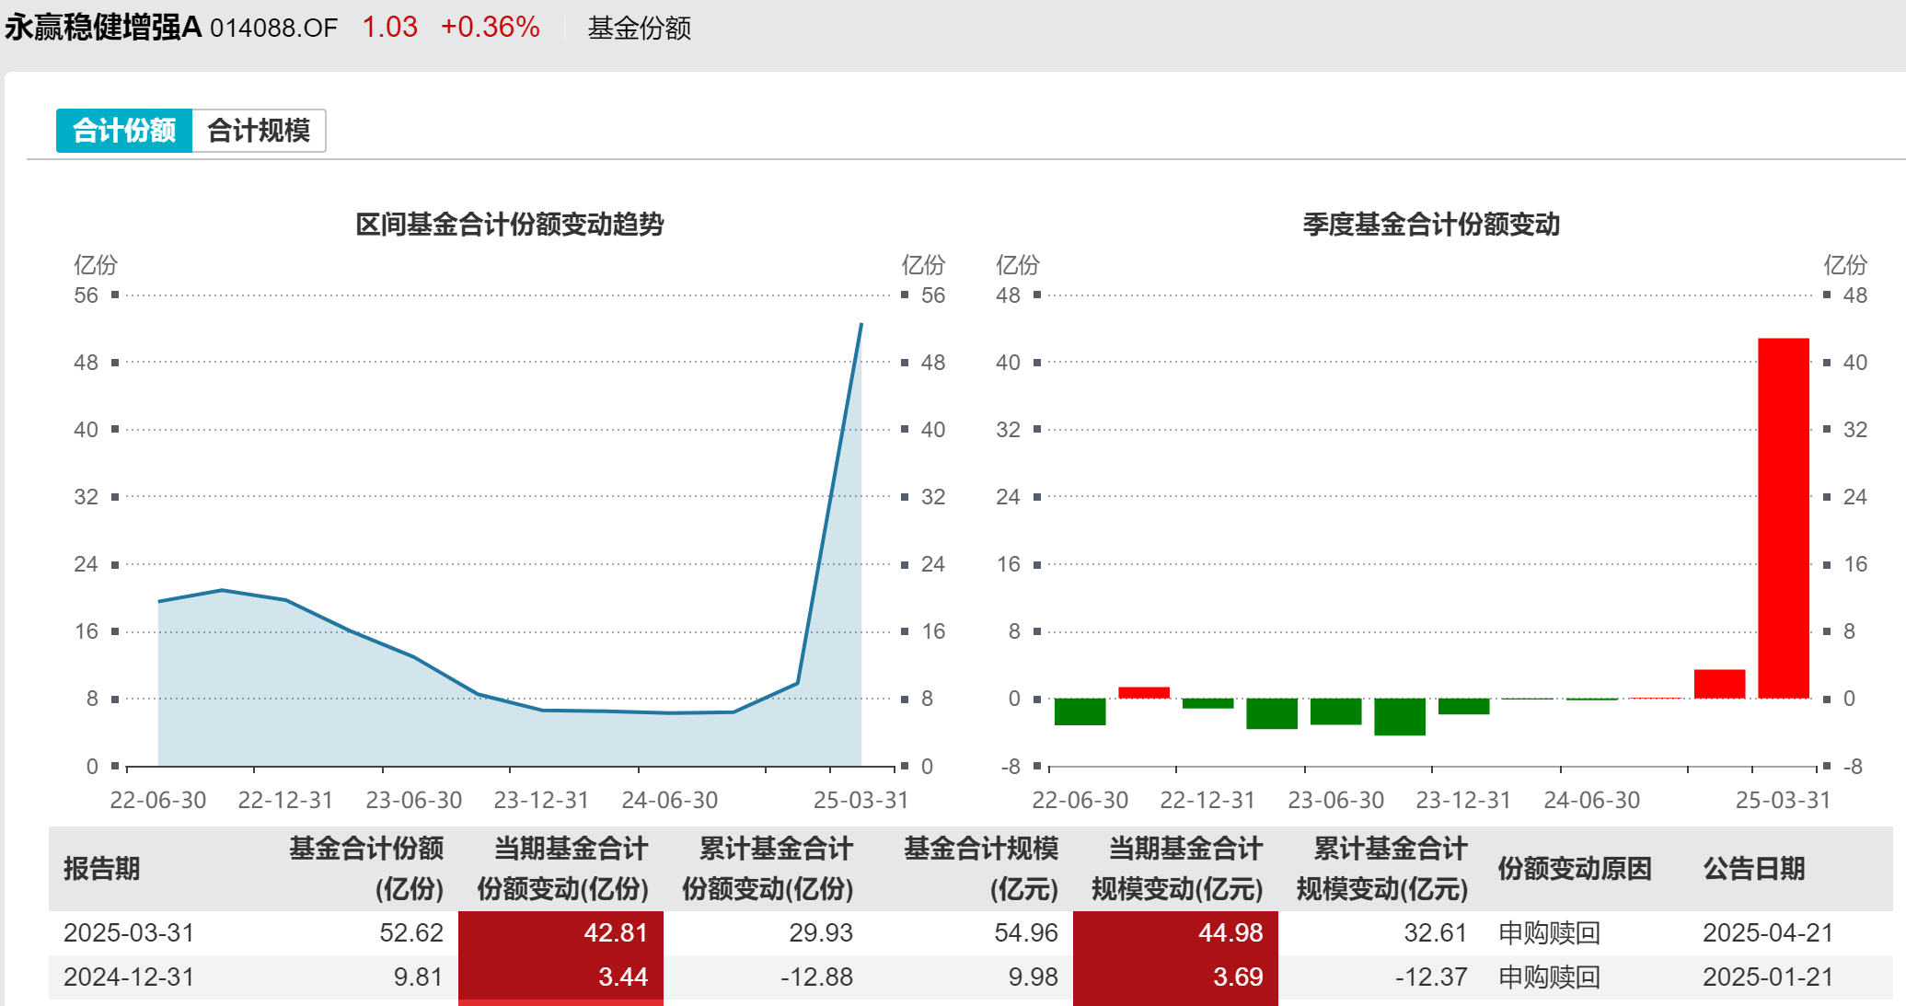This screenshot has height=1006, width=1906.
Task: Switch to the 合计份额 tab
Action: coord(124,131)
